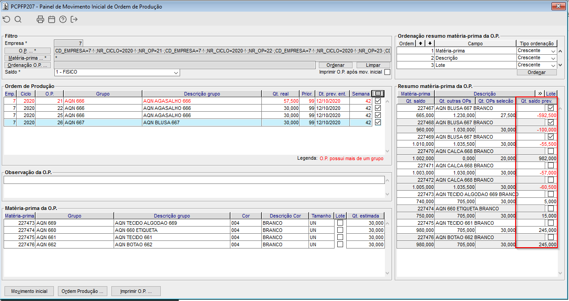Check Lote box for 227470 AQN CALCA 668
The height and width of the screenshot is (301, 569).
point(551,151)
